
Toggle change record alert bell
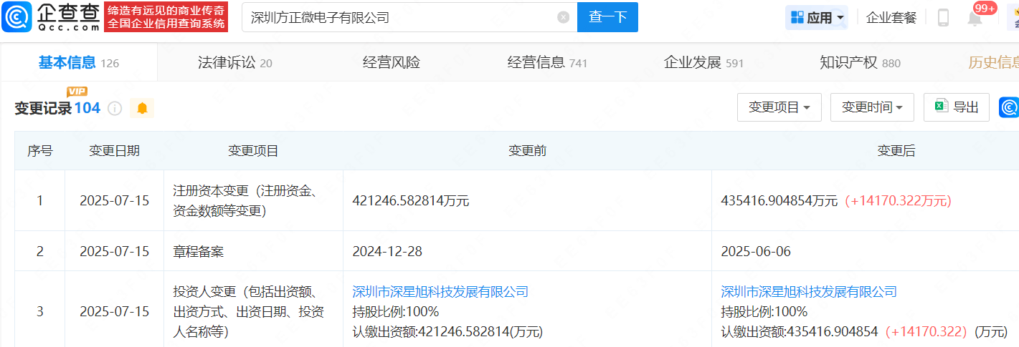tap(142, 108)
